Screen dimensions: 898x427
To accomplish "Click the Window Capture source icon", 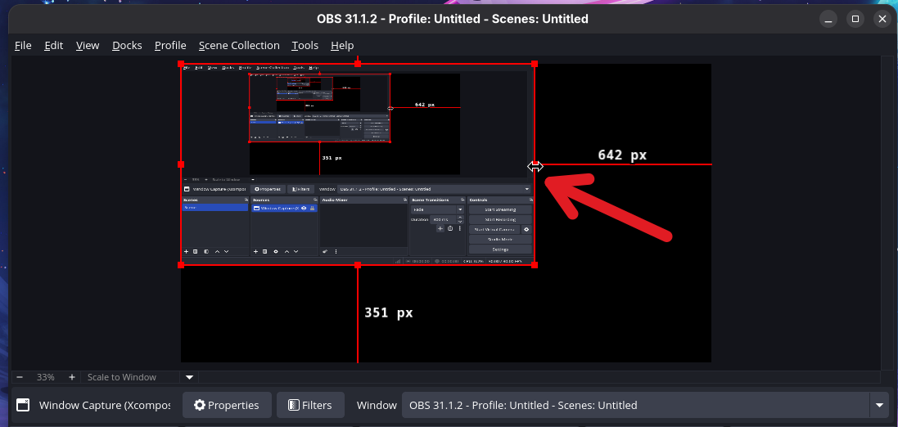I will tap(23, 405).
